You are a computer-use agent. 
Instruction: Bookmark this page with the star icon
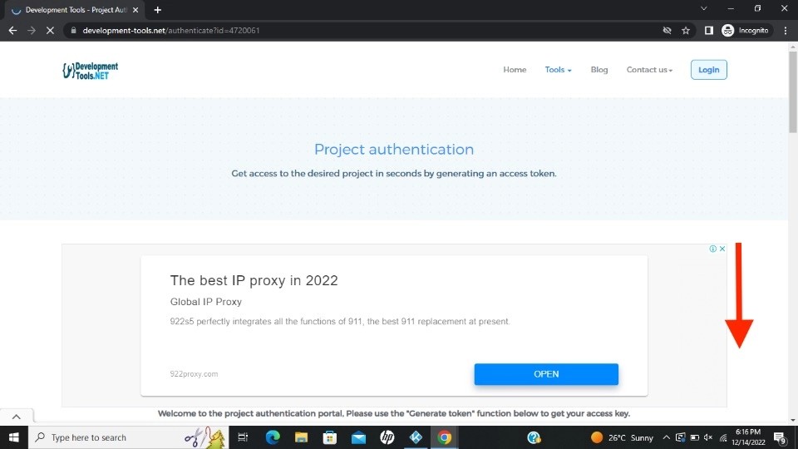686,31
